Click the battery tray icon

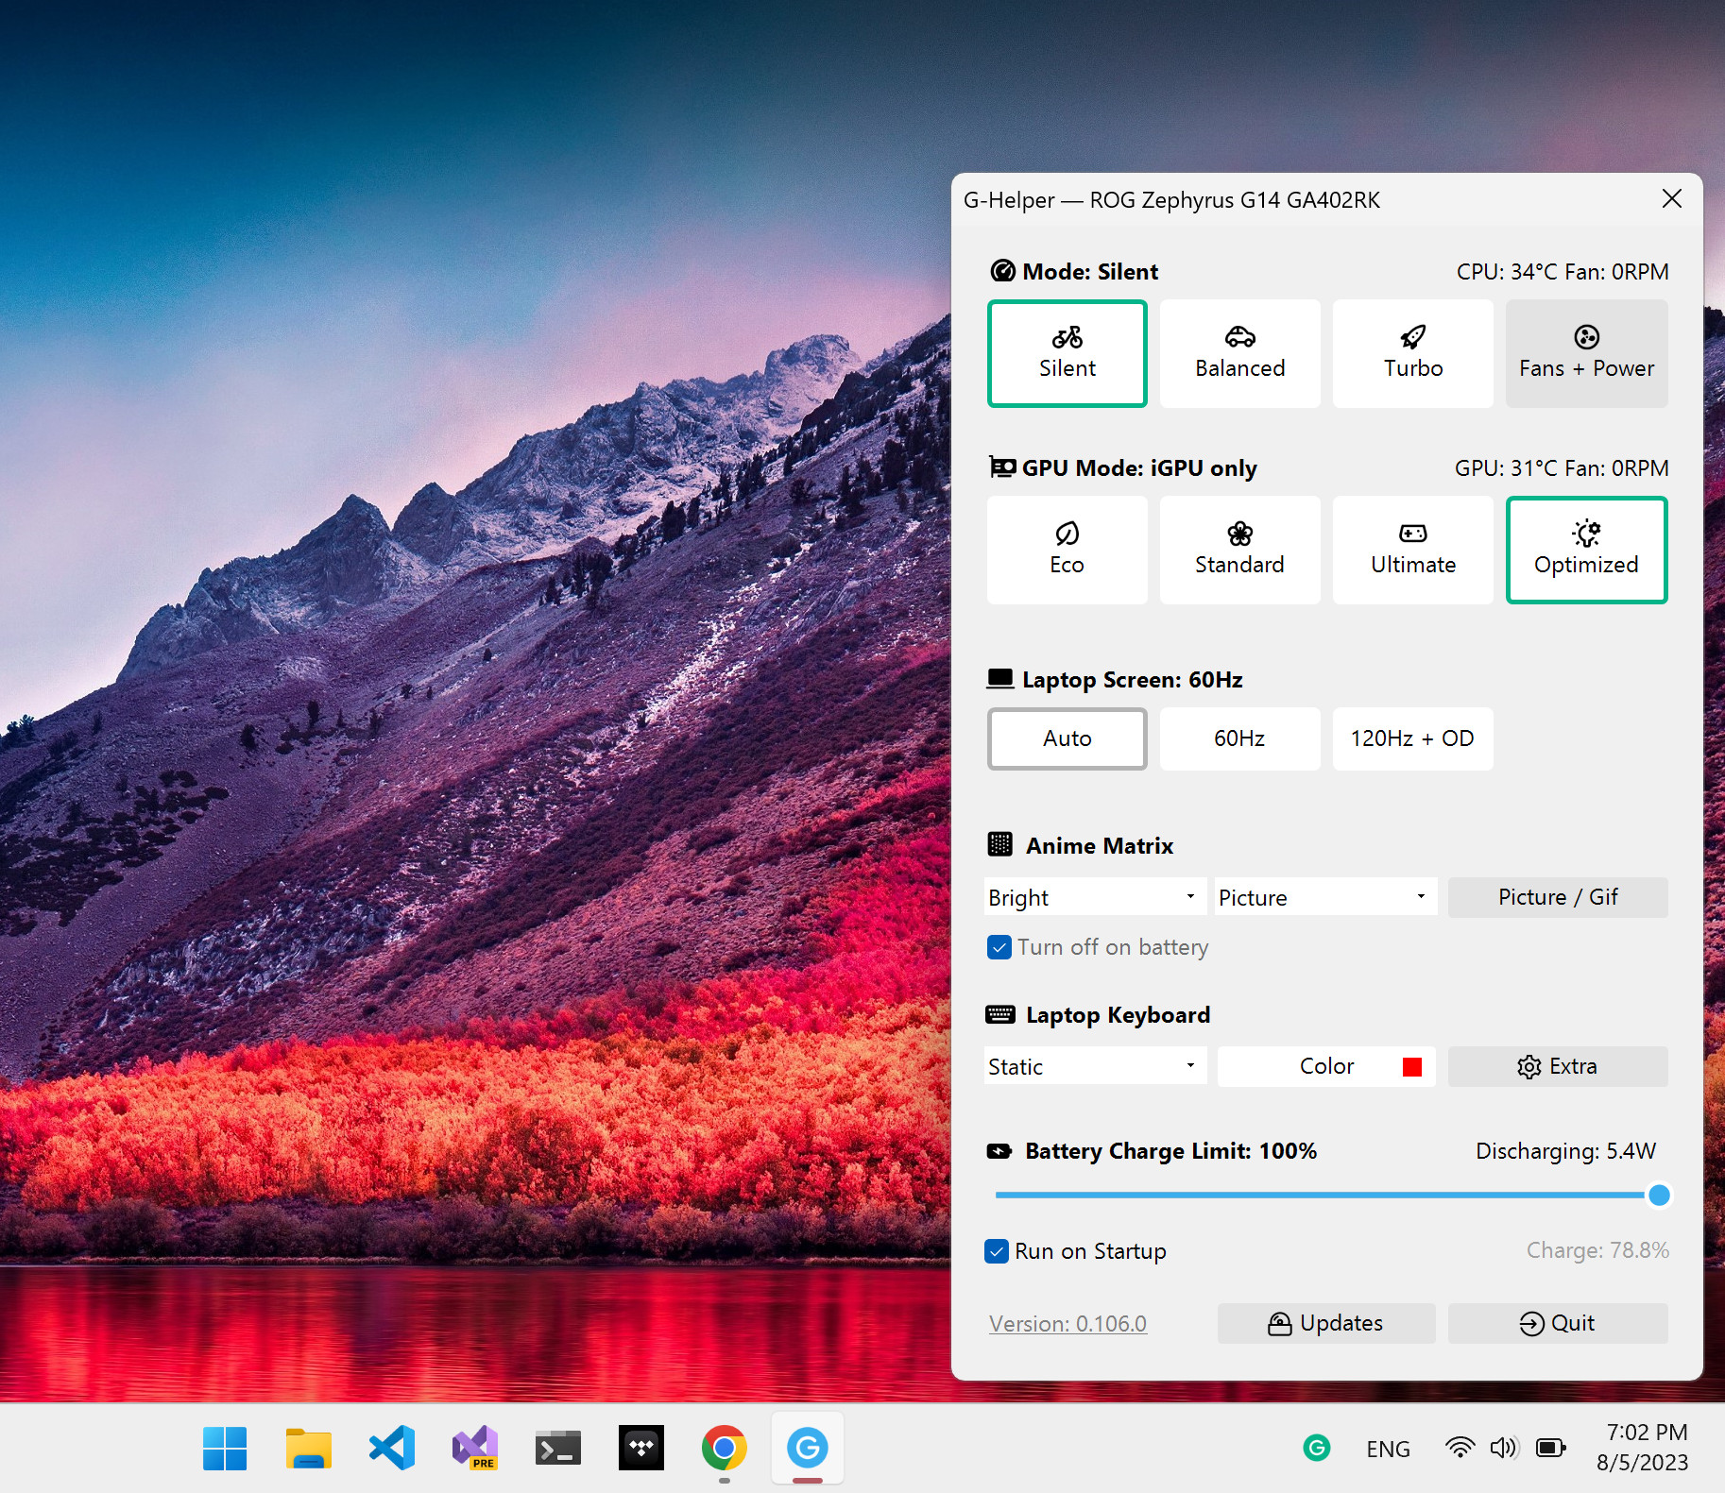1550,1448
